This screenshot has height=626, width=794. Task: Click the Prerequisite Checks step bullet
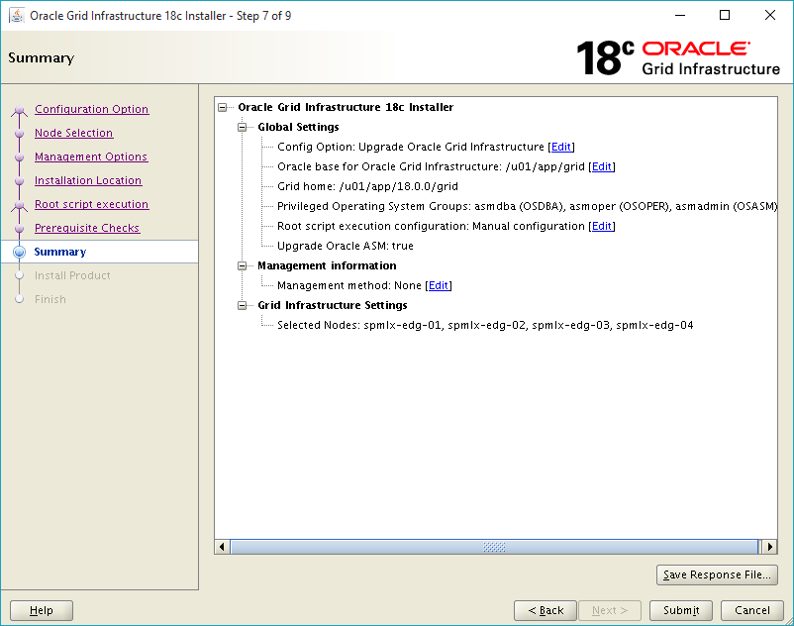(19, 229)
